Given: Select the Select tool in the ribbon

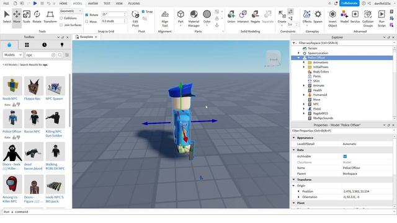Looking at the screenshot, I should (7, 17).
